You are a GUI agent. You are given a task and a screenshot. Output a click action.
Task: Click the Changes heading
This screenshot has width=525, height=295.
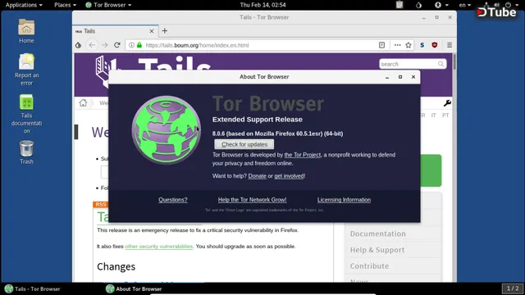[x=116, y=266]
